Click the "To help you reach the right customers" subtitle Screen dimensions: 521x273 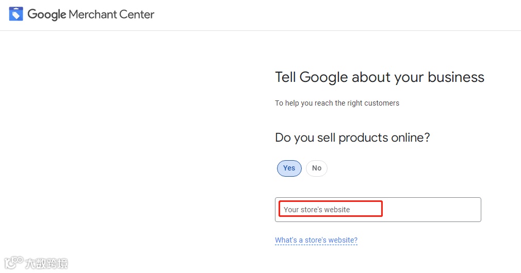337,103
